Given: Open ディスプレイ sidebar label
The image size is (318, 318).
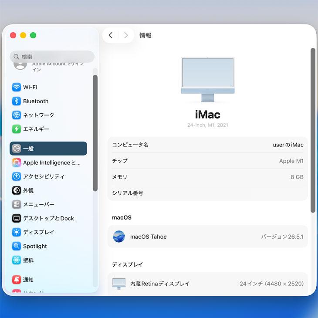Looking at the screenshot, I should 38,232.
